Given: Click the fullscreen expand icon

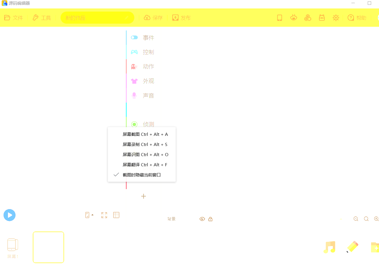Looking at the screenshot, I should (104, 215).
